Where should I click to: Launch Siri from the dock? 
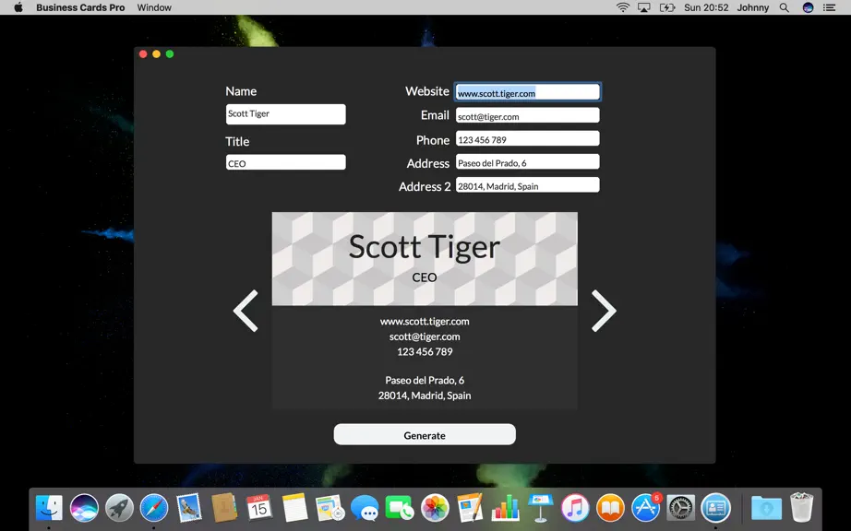84,508
